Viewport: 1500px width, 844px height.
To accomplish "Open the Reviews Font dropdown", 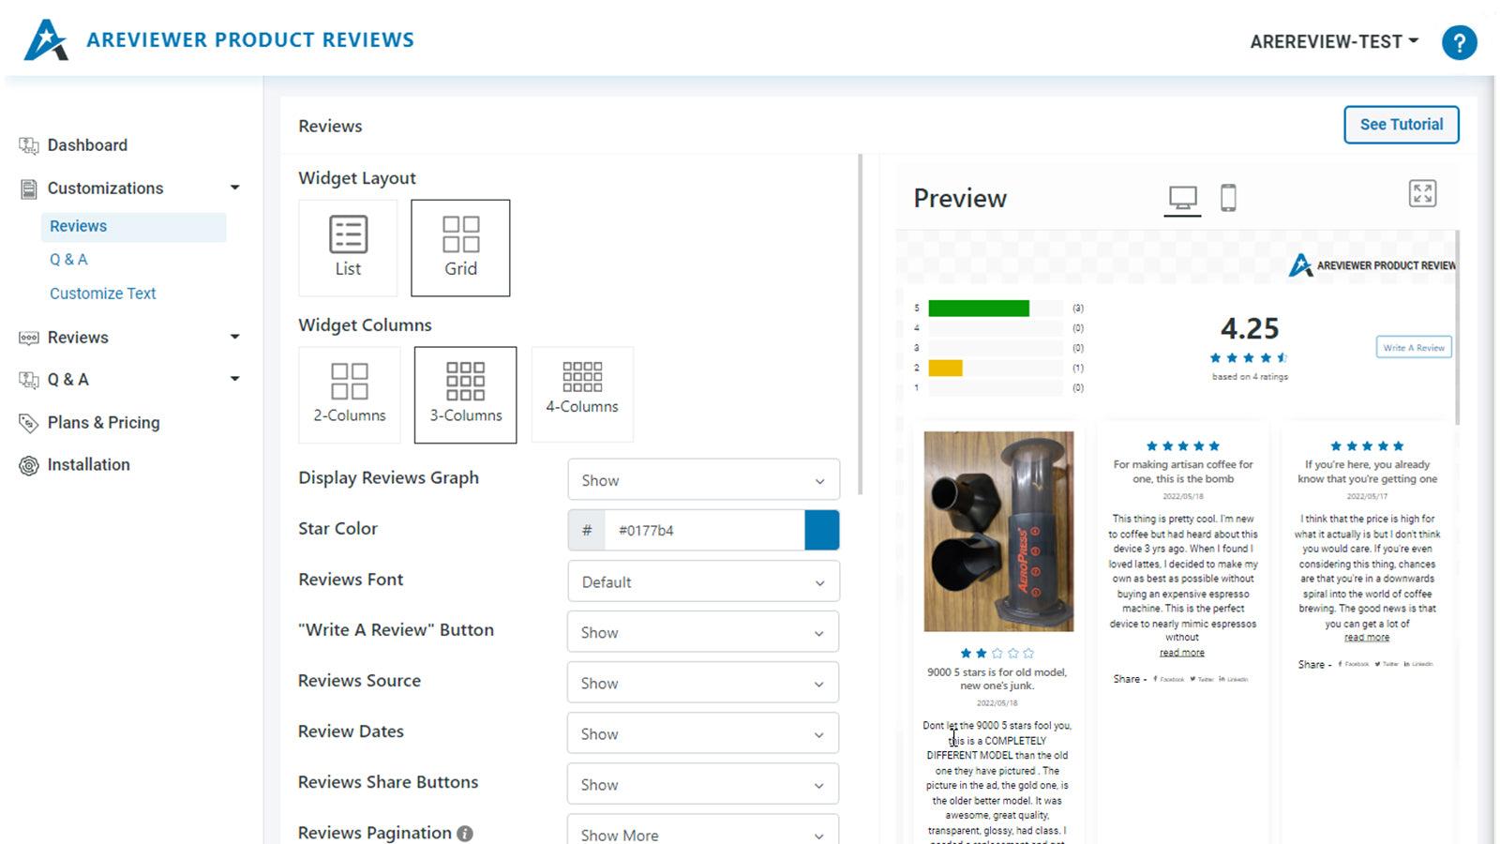I will (703, 581).
